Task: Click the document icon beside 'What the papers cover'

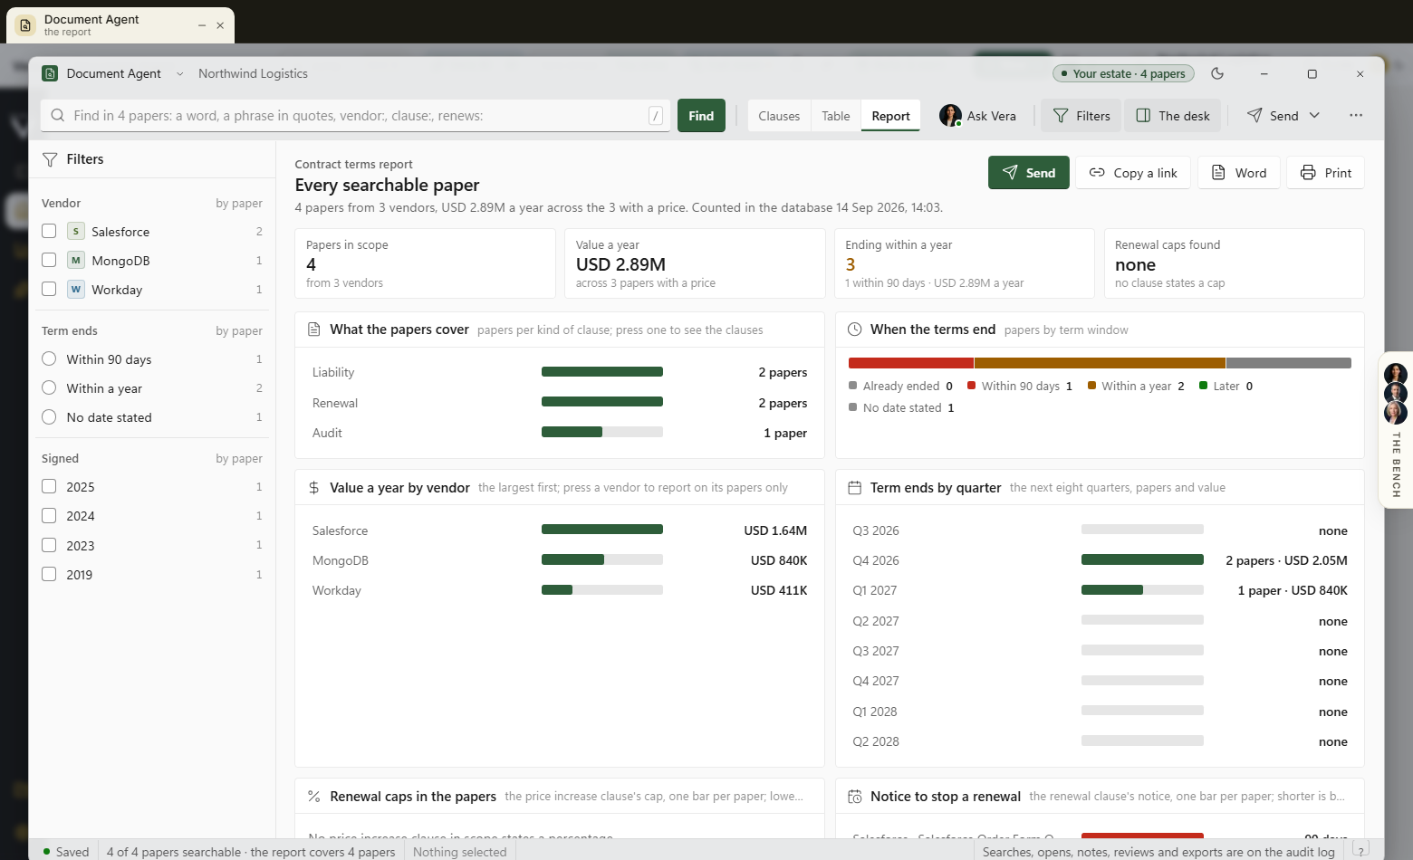Action: (x=314, y=330)
